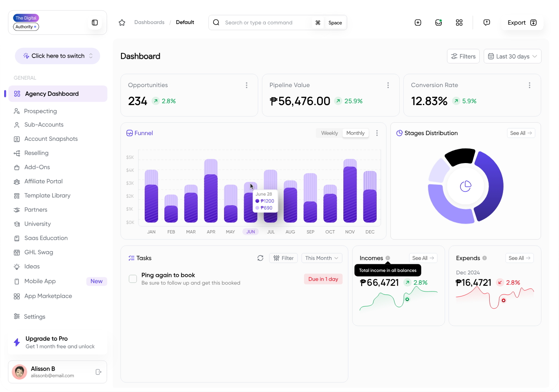Open Prospecting in the sidebar
The width and height of the screenshot is (559, 392).
coord(40,111)
